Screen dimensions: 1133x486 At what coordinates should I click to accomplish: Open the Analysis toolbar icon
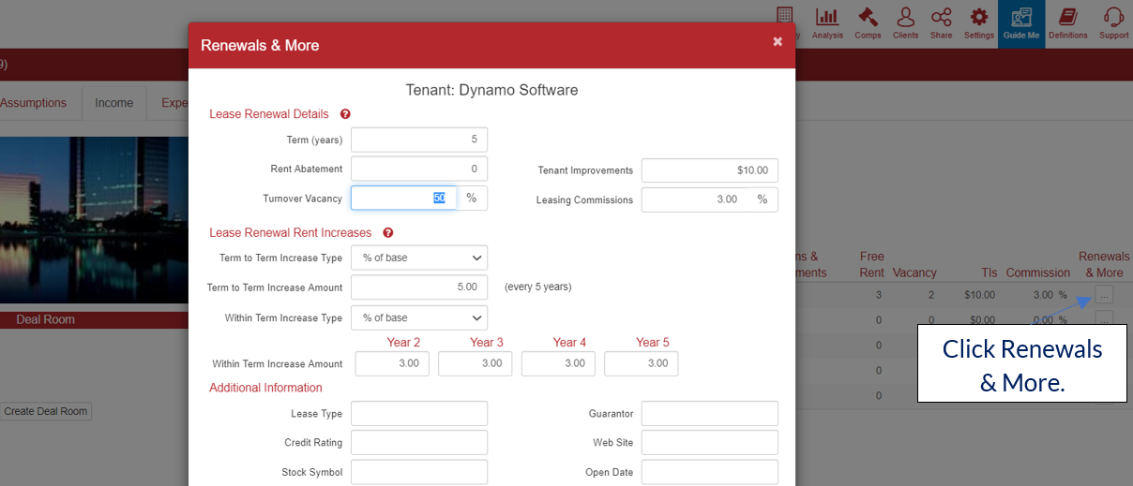(x=827, y=23)
